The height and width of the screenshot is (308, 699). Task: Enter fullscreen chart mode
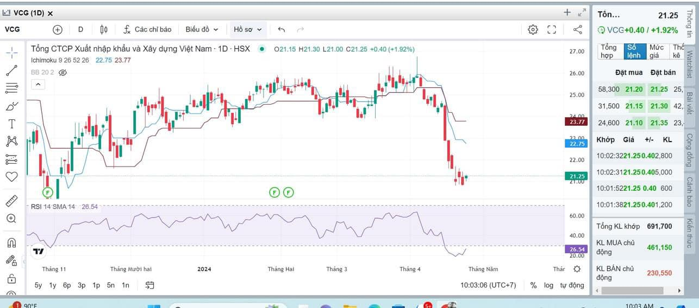(552, 29)
